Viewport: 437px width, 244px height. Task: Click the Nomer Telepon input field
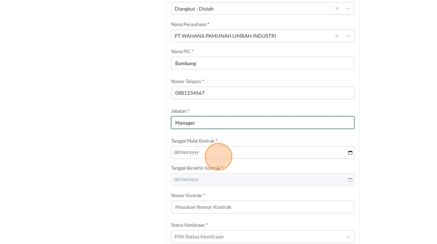(x=262, y=93)
